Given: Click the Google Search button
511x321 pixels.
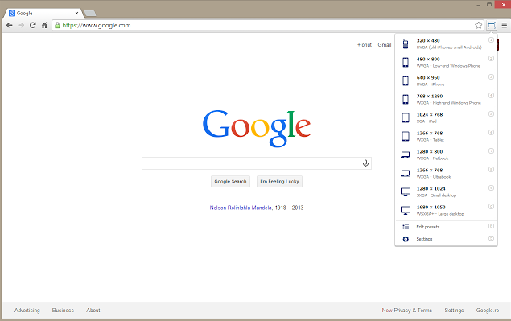Looking at the screenshot, I should click(x=230, y=182).
